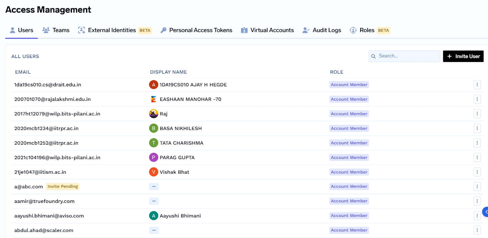The width and height of the screenshot is (488, 238).
Task: Click PARAG GUPTA's purple P avatar
Action: pyautogui.click(x=153, y=157)
